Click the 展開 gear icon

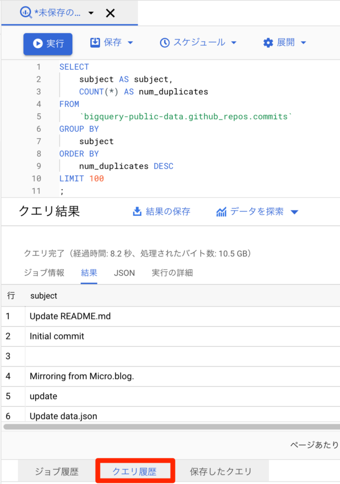tap(268, 43)
